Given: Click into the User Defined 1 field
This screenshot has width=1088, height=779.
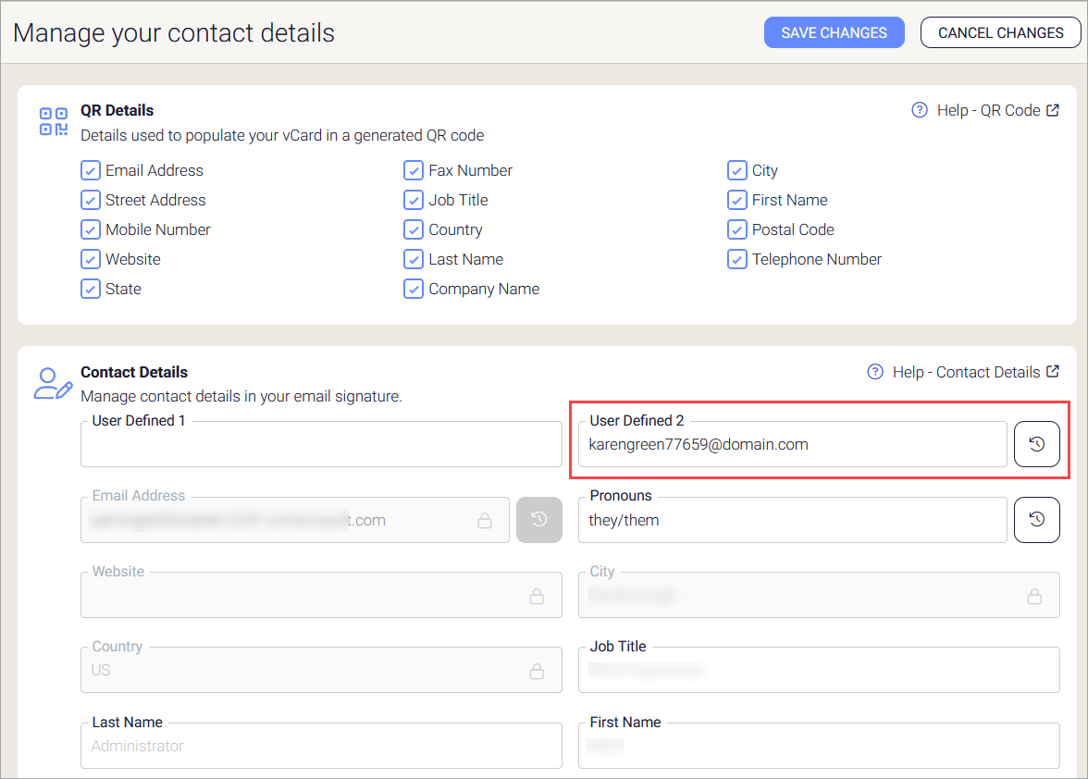Looking at the screenshot, I should pyautogui.click(x=321, y=445).
